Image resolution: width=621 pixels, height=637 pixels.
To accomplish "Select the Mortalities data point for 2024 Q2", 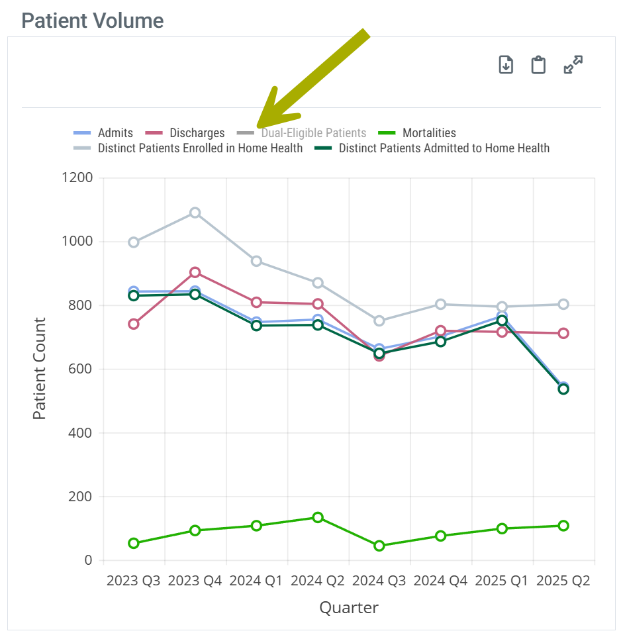I will (318, 517).
